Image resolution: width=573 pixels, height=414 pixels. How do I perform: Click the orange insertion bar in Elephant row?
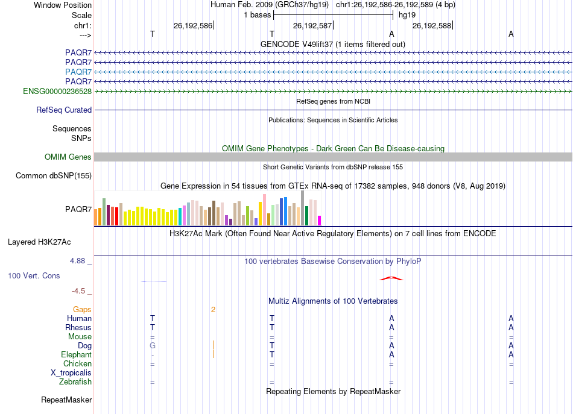tap(214, 354)
